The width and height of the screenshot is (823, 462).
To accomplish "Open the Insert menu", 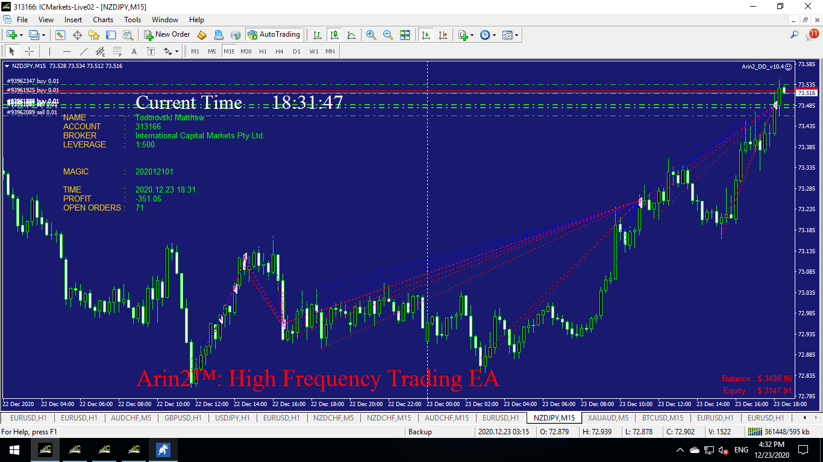I will click(74, 20).
